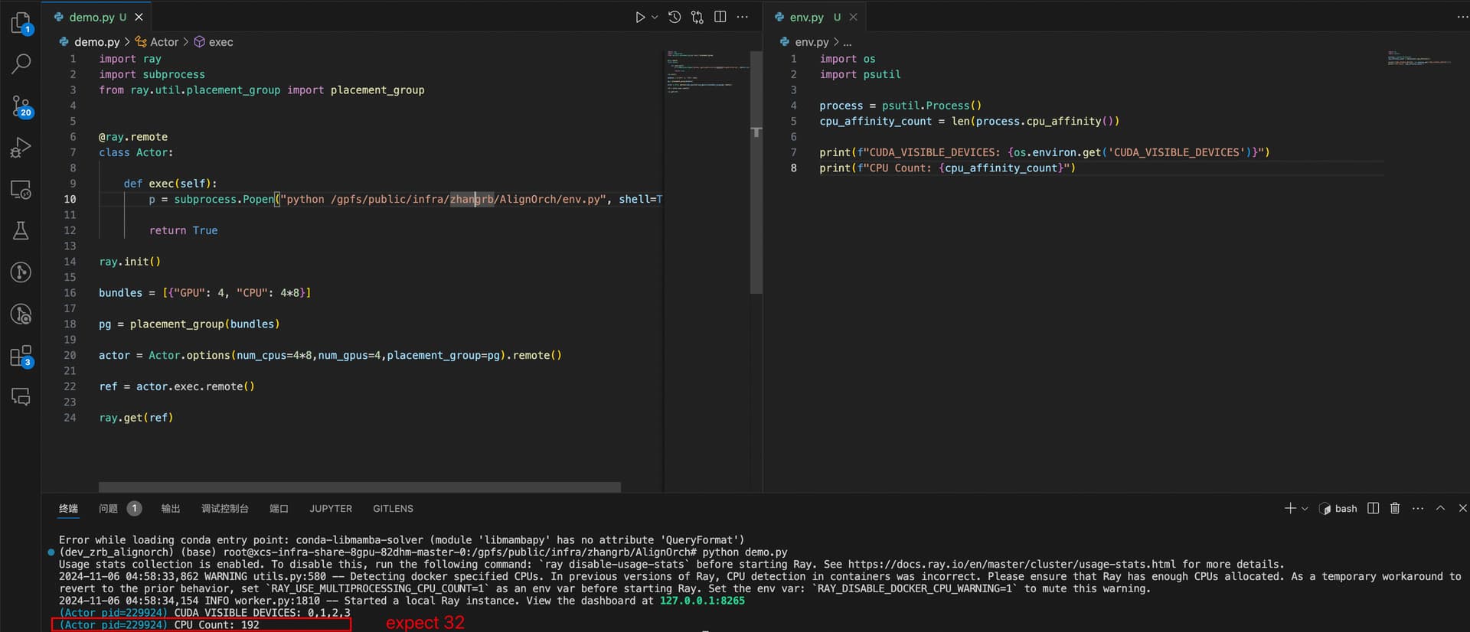Image resolution: width=1470 pixels, height=632 pixels.
Task: Switch to the JUPYTER panel tab
Action: (331, 509)
